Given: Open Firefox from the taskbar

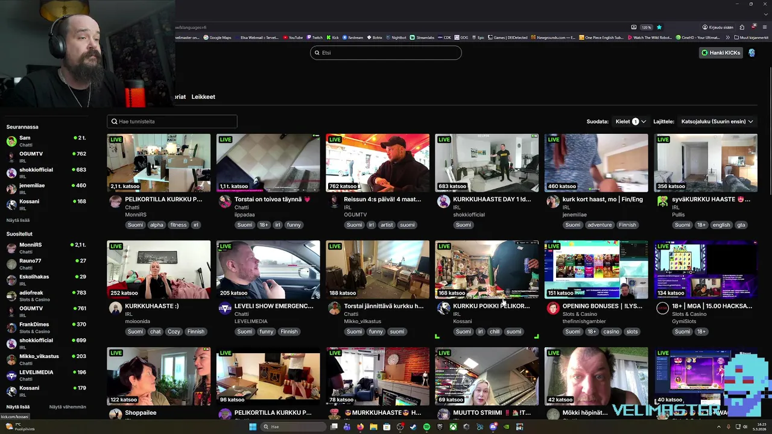Looking at the screenshot, I should coord(360,427).
